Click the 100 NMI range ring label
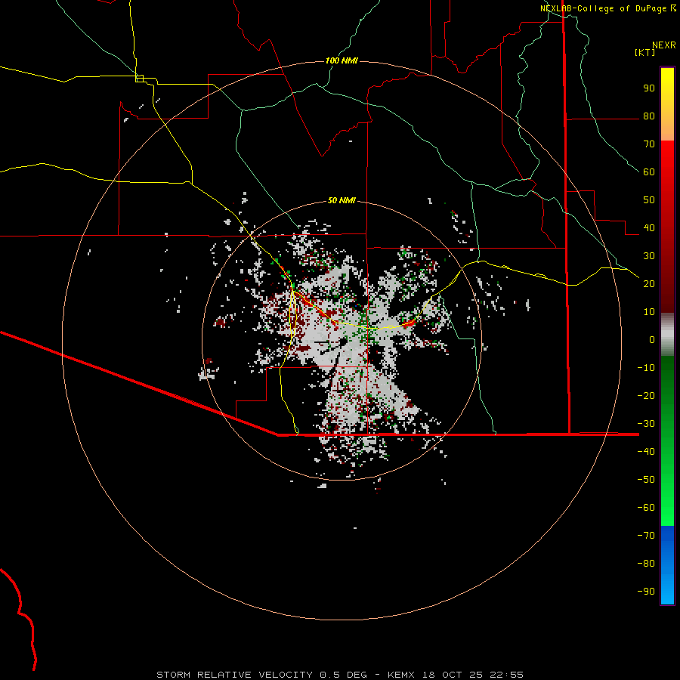 click(x=342, y=60)
